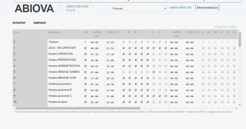Screen dimensions: 246x129
Task: Edit the Toujours designation field
Action: point(65,42)
